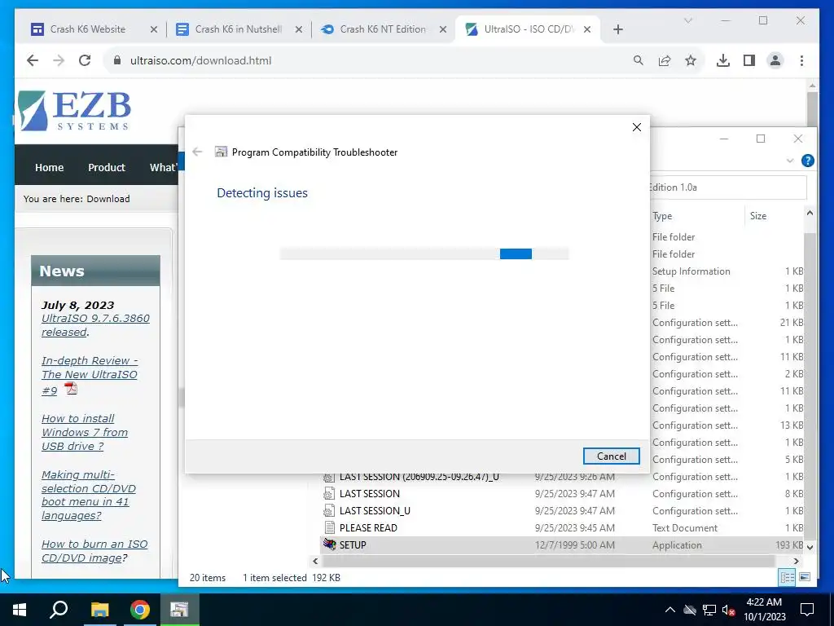
Task: Open Making multi-selection CD/DVD boot menu link
Action: (89, 495)
